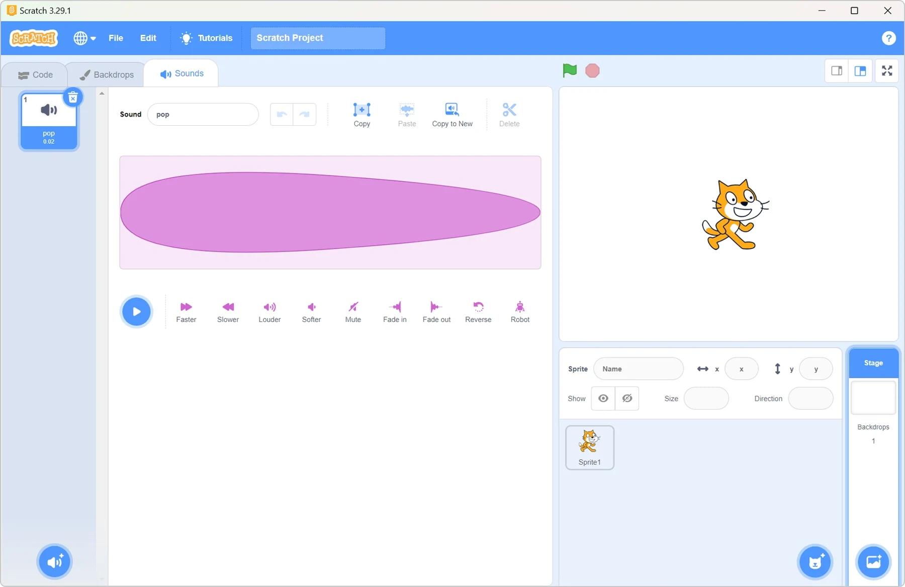Hide sprite with crossed-eye icon
This screenshot has width=905, height=587.
[627, 398]
